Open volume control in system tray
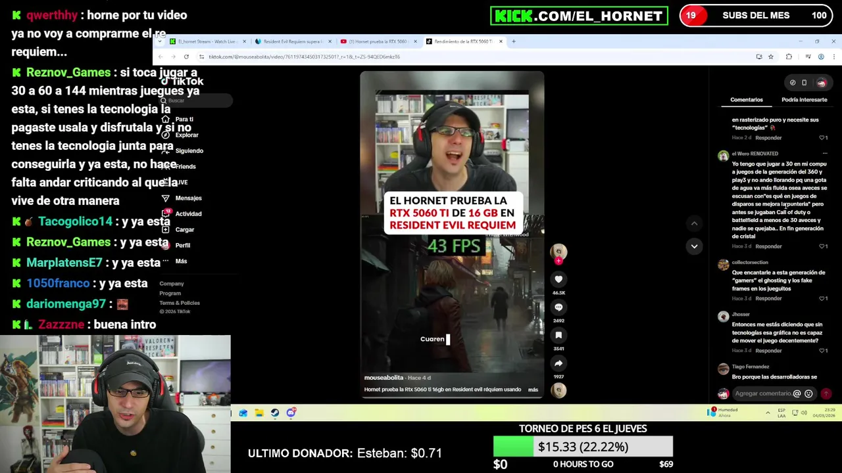 click(804, 413)
